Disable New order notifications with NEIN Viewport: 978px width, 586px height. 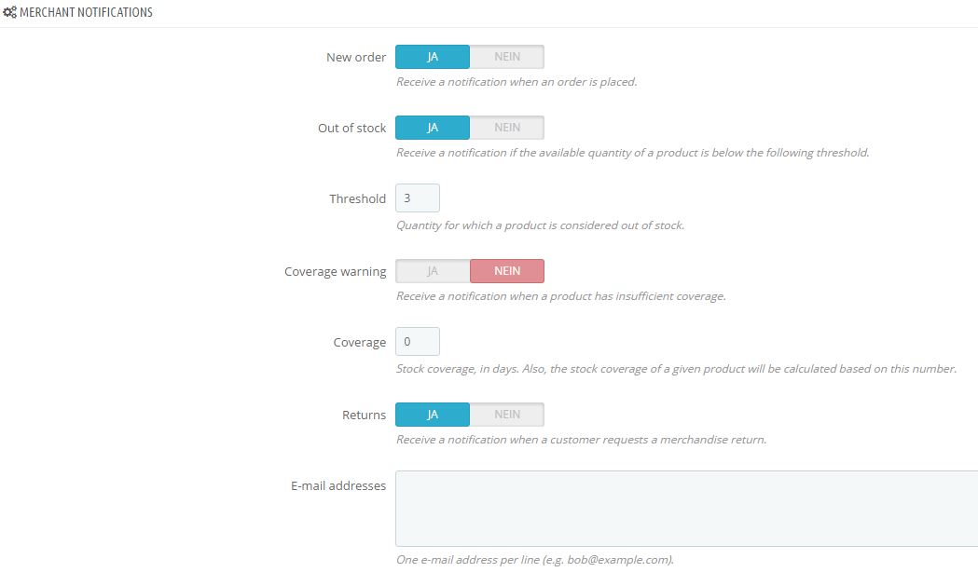pyautogui.click(x=507, y=57)
